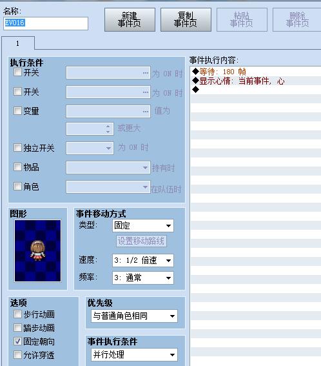
Task: Open the 速度 dropdown showing 1/2 倍速
Action: tap(143, 261)
